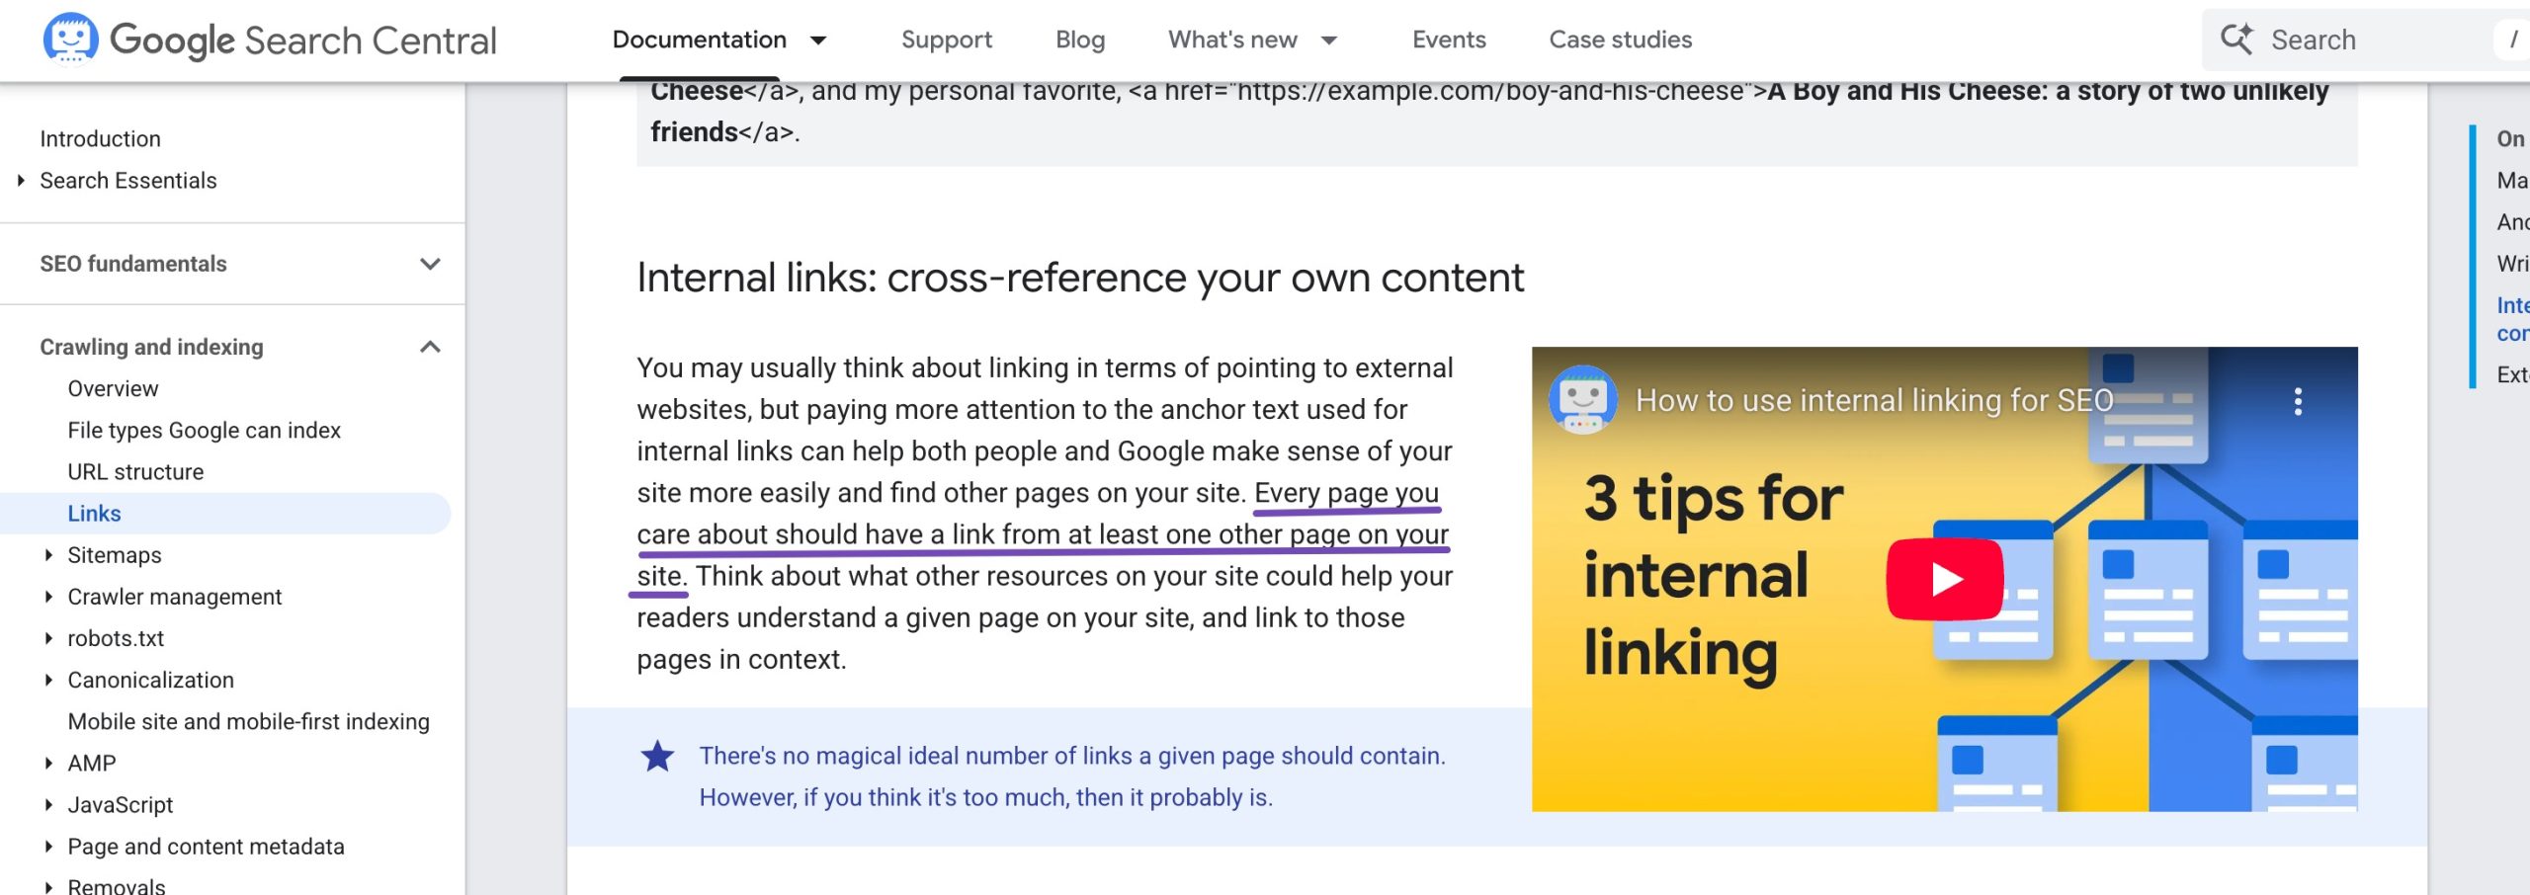Play the internal linking YouTube video
This screenshot has height=895, width=2530.
1944,579
